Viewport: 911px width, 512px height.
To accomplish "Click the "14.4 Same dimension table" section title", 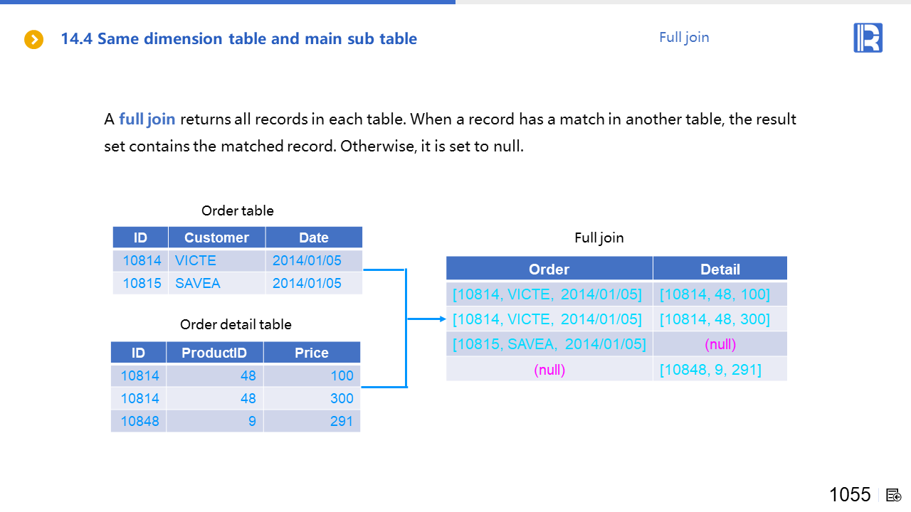I will [x=238, y=38].
